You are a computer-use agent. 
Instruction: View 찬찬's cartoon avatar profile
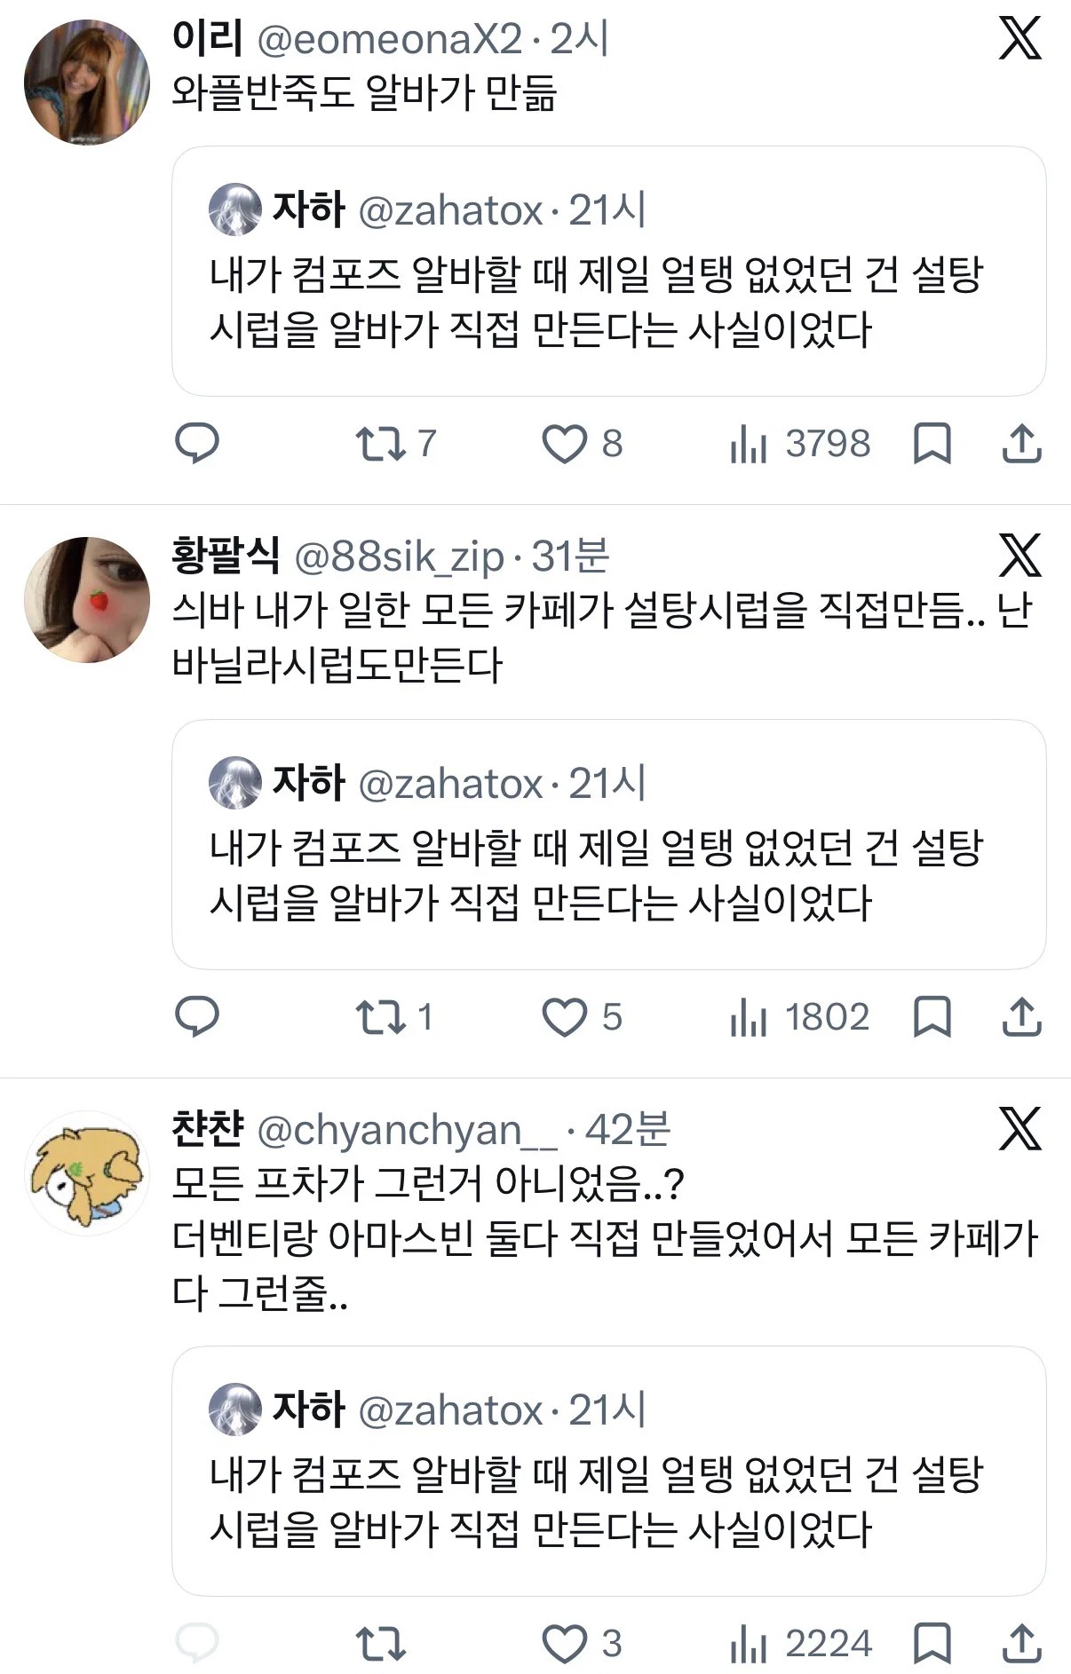coord(87,1173)
